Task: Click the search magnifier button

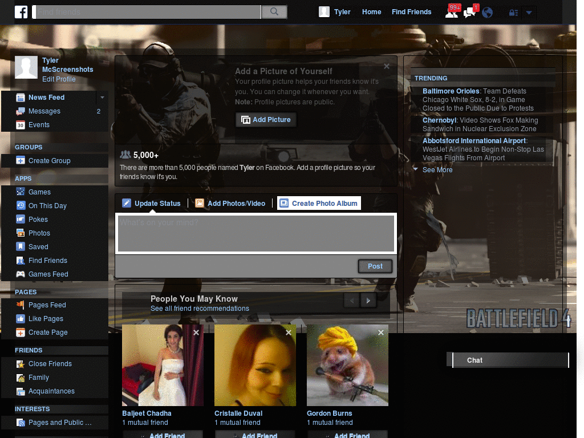Action: pyautogui.click(x=274, y=12)
